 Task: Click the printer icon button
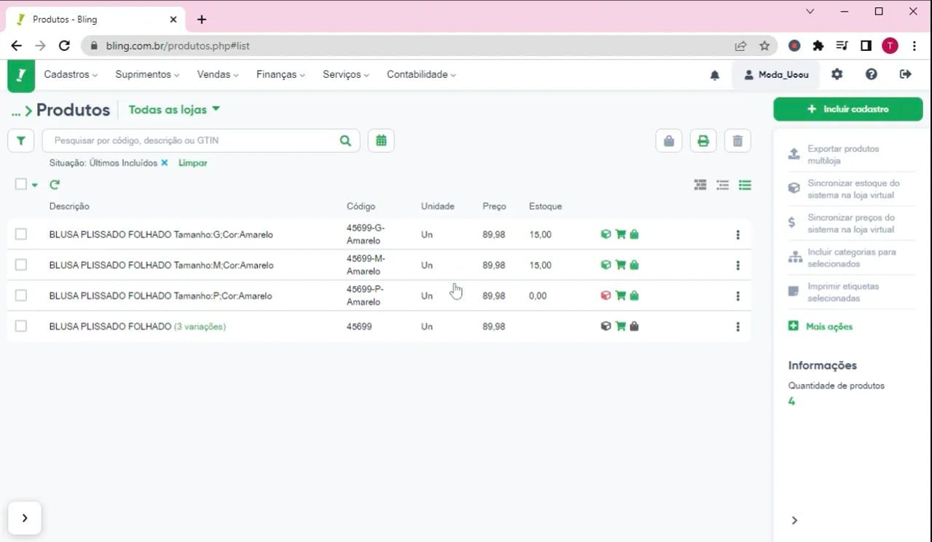(x=703, y=141)
